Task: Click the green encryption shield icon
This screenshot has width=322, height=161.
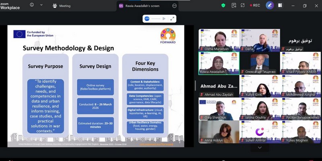Action: pos(223,6)
